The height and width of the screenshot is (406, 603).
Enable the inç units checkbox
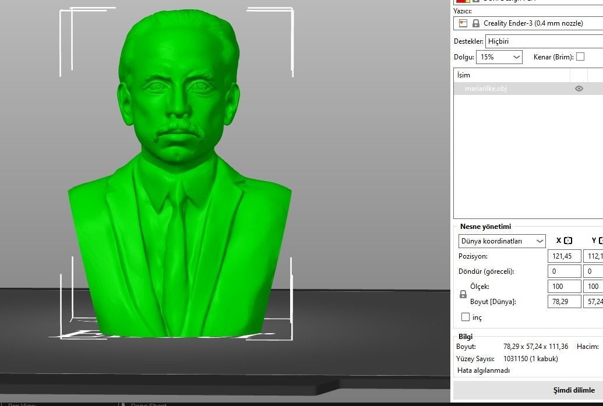tap(466, 317)
